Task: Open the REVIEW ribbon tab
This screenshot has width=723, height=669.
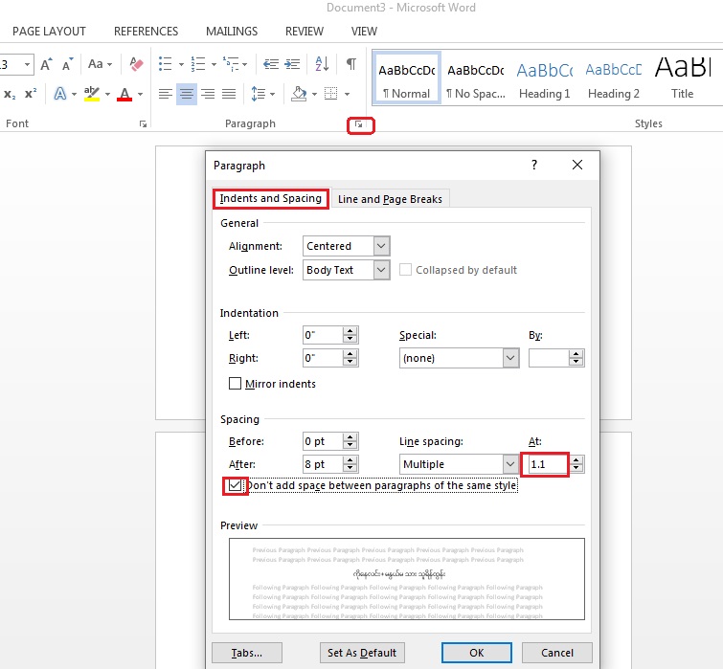Action: (x=305, y=32)
